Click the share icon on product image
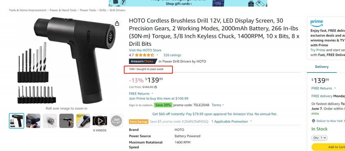Viewport: 345px width, 151px height. point(117,23)
